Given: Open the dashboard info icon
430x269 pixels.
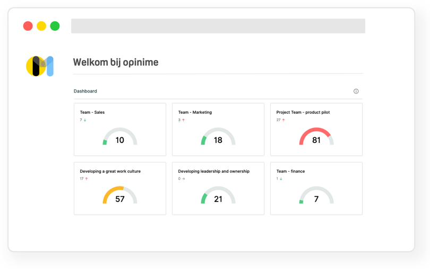Looking at the screenshot, I should tap(356, 91).
